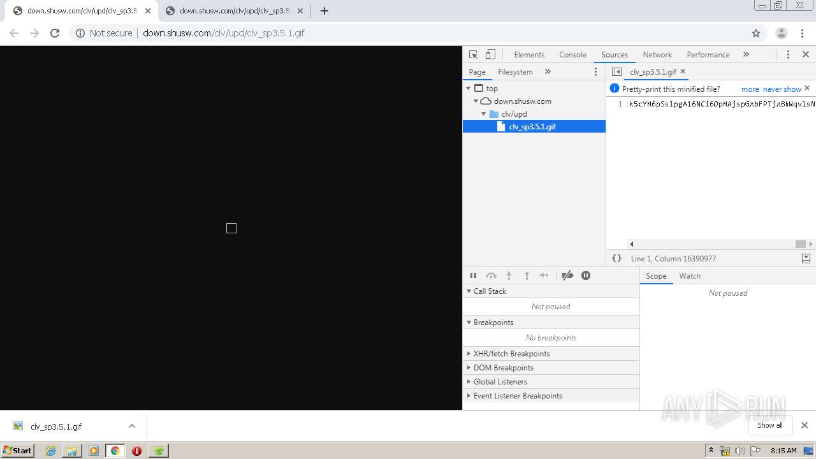Screen dimensions: 816x459
Task: Click the scroll-left arrow of editor
Action: 632,244
